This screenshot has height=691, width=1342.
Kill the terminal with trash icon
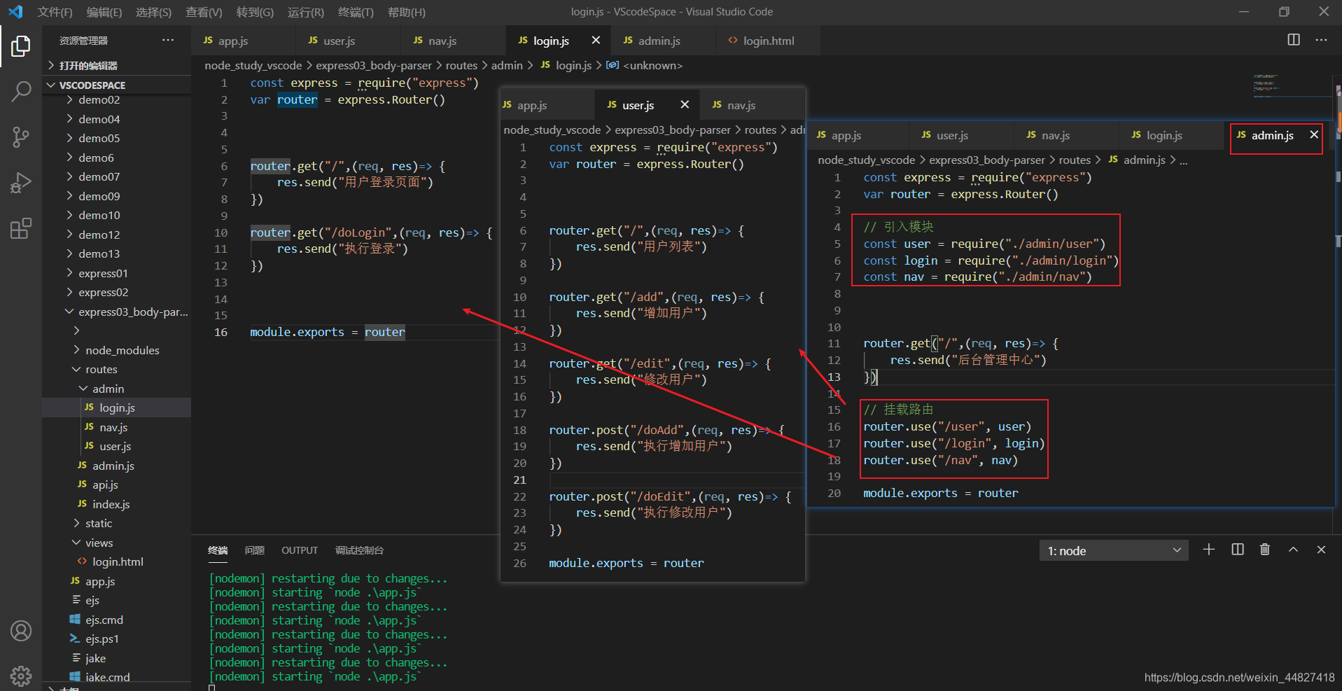coord(1265,550)
